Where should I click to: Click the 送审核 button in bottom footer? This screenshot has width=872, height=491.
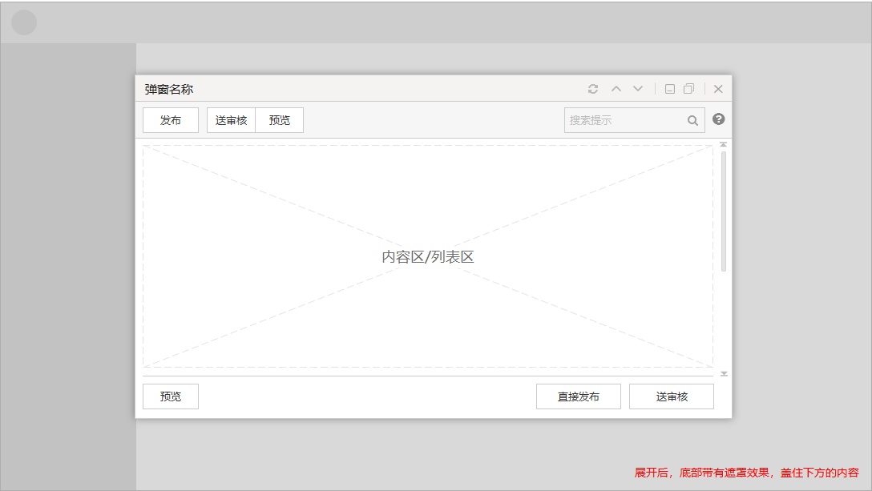click(x=672, y=396)
